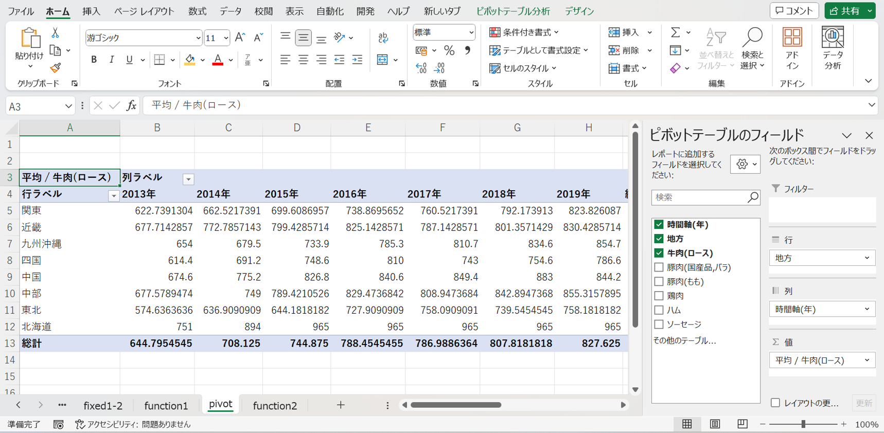This screenshot has height=433, width=884.
Task: Open Data Analysis (データ分析)
Action: (833, 49)
